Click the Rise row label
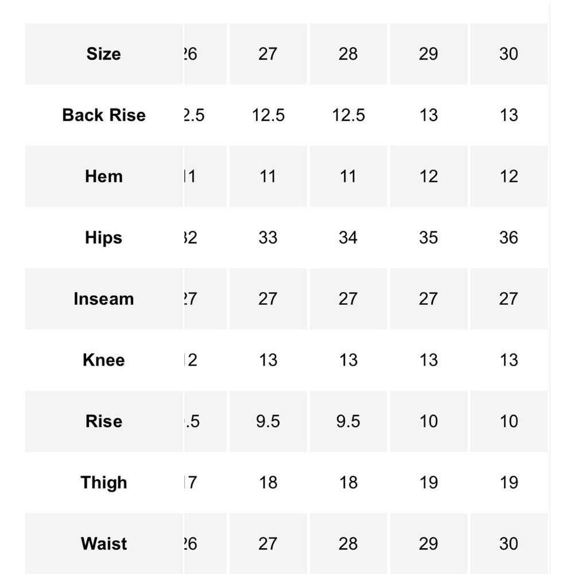Viewport: 574px width, 574px height. [104, 421]
